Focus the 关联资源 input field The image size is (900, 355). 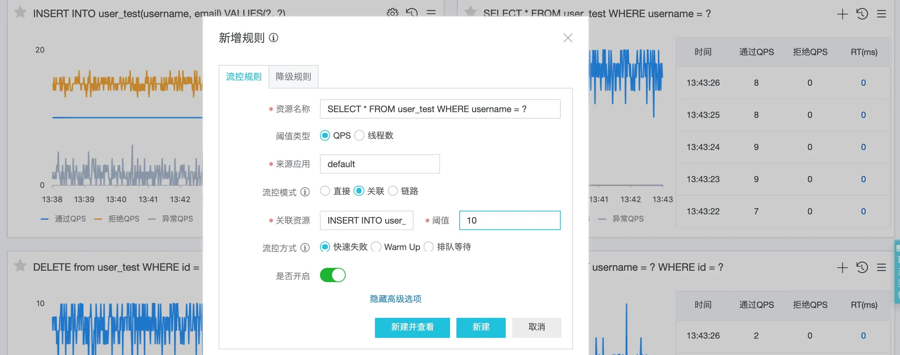(367, 220)
